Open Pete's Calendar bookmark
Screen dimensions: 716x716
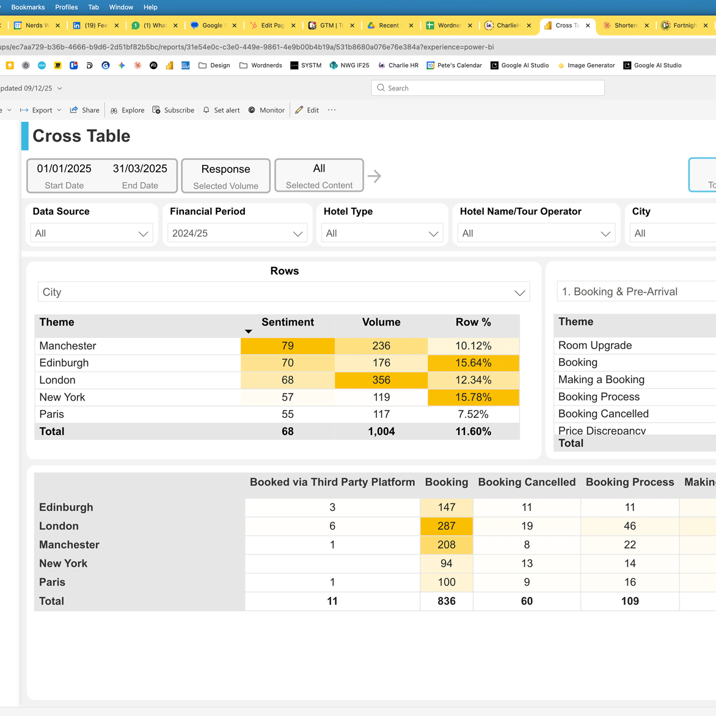pyautogui.click(x=454, y=65)
